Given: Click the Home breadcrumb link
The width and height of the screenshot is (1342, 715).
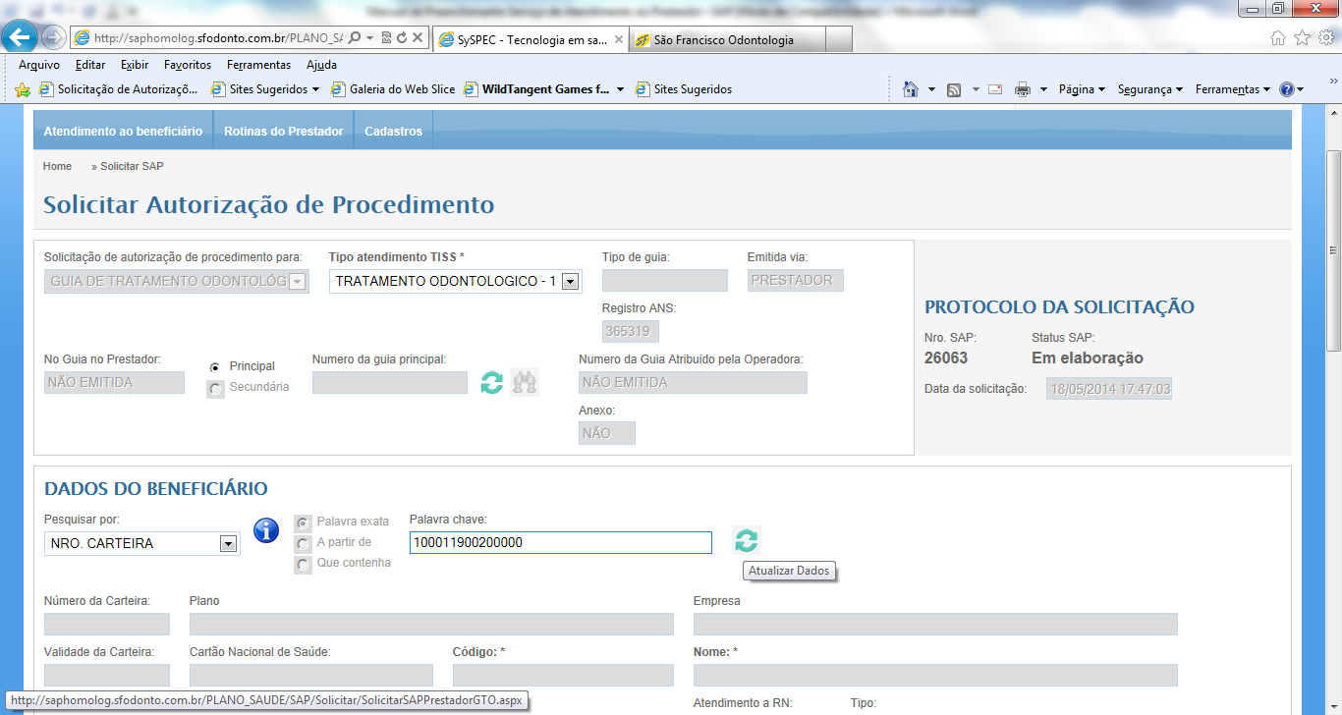Looking at the screenshot, I should click(57, 166).
